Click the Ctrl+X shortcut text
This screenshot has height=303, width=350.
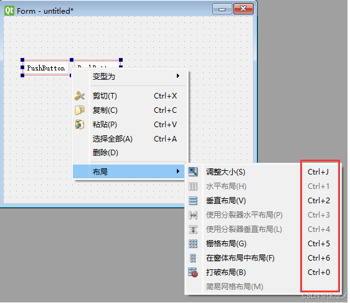coord(166,96)
